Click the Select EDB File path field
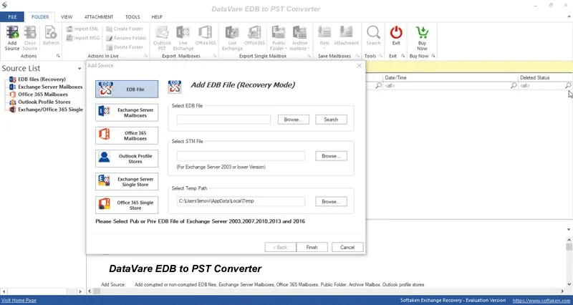Image resolution: width=573 pixels, height=305 pixels. pyautogui.click(x=223, y=120)
